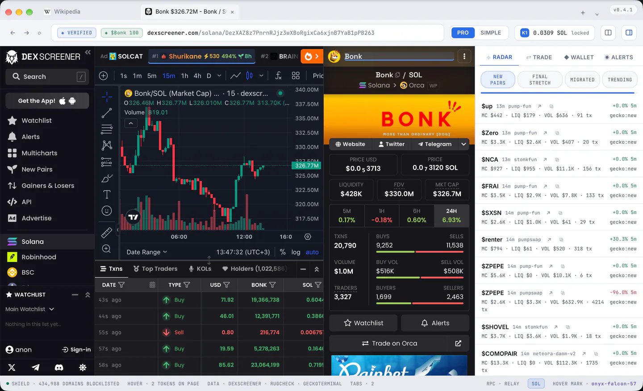Open the emoji icons tool
This screenshot has width=643, height=391.
pos(107,211)
